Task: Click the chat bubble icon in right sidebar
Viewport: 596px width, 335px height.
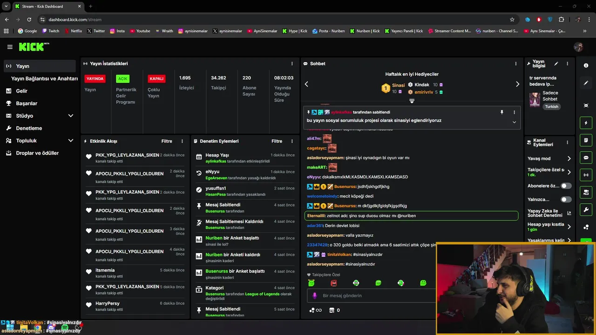Action: point(586,158)
